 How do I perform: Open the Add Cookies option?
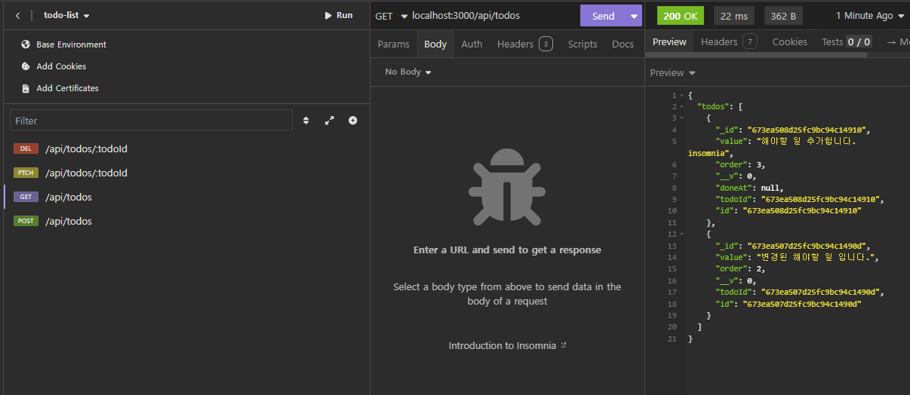(x=61, y=66)
